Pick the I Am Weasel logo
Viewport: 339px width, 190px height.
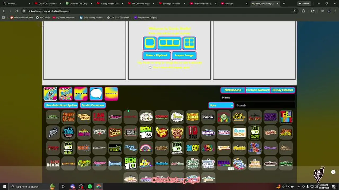[x=99, y=117]
